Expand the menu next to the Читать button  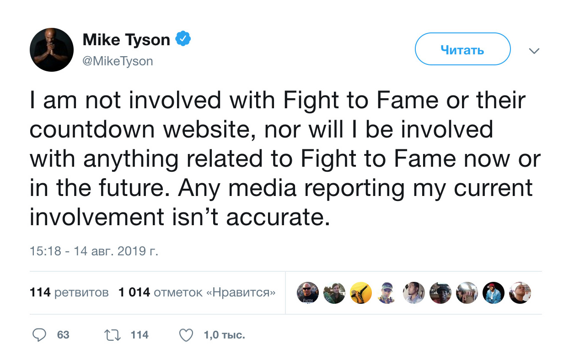[534, 51]
